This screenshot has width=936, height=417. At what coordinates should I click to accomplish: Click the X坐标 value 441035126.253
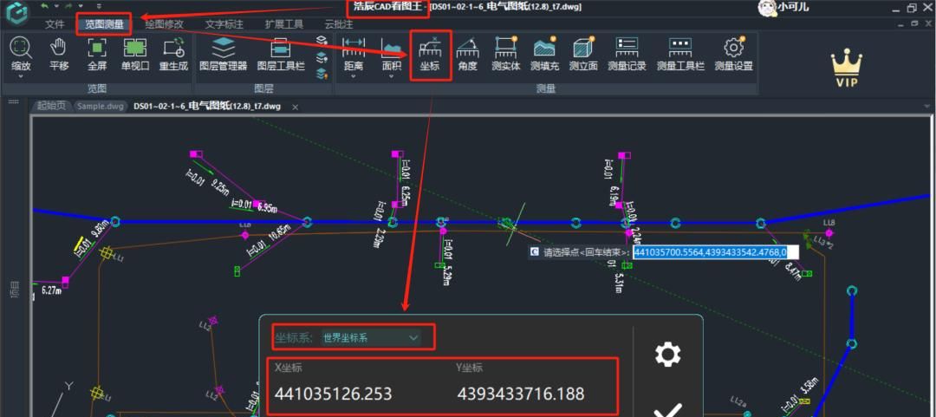point(333,394)
